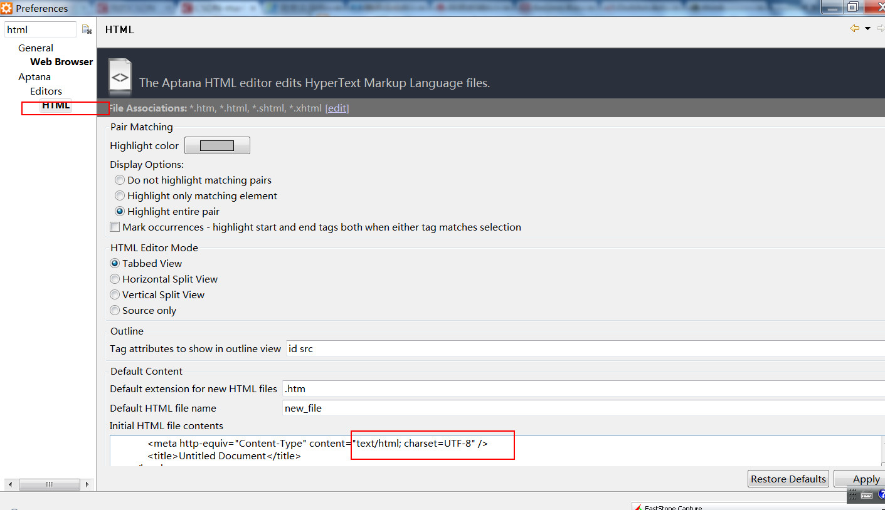
Task: Click the Display Options label
Action: click(x=147, y=164)
